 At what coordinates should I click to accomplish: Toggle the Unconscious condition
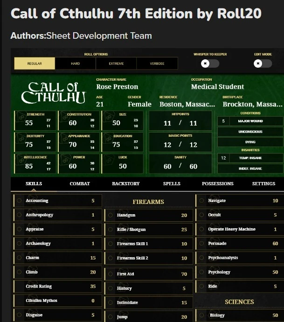[x=250, y=132]
